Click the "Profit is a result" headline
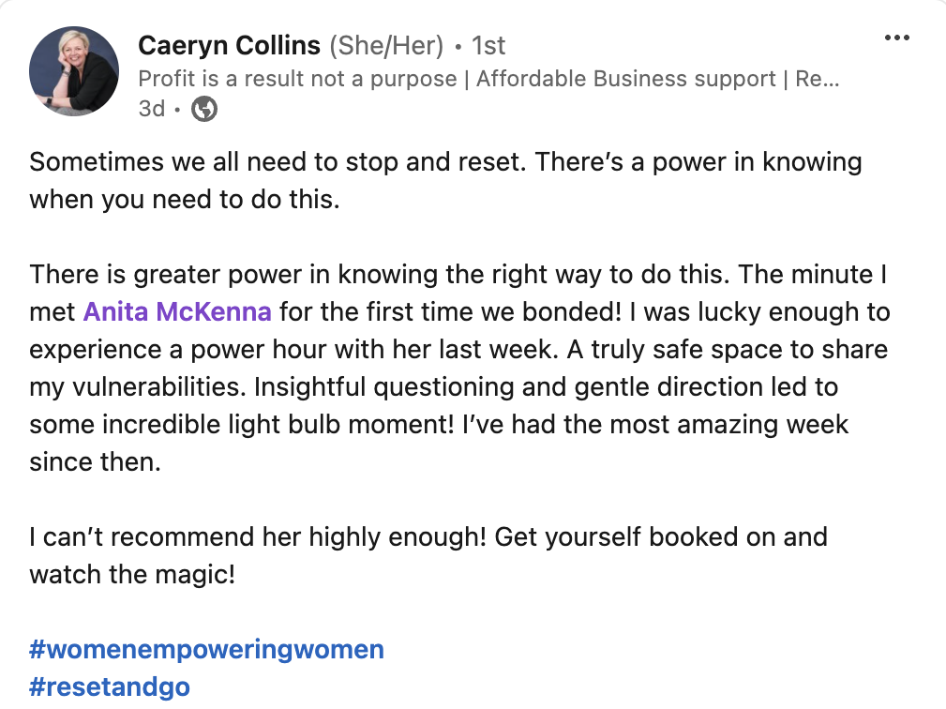The width and height of the screenshot is (946, 709). [488, 79]
